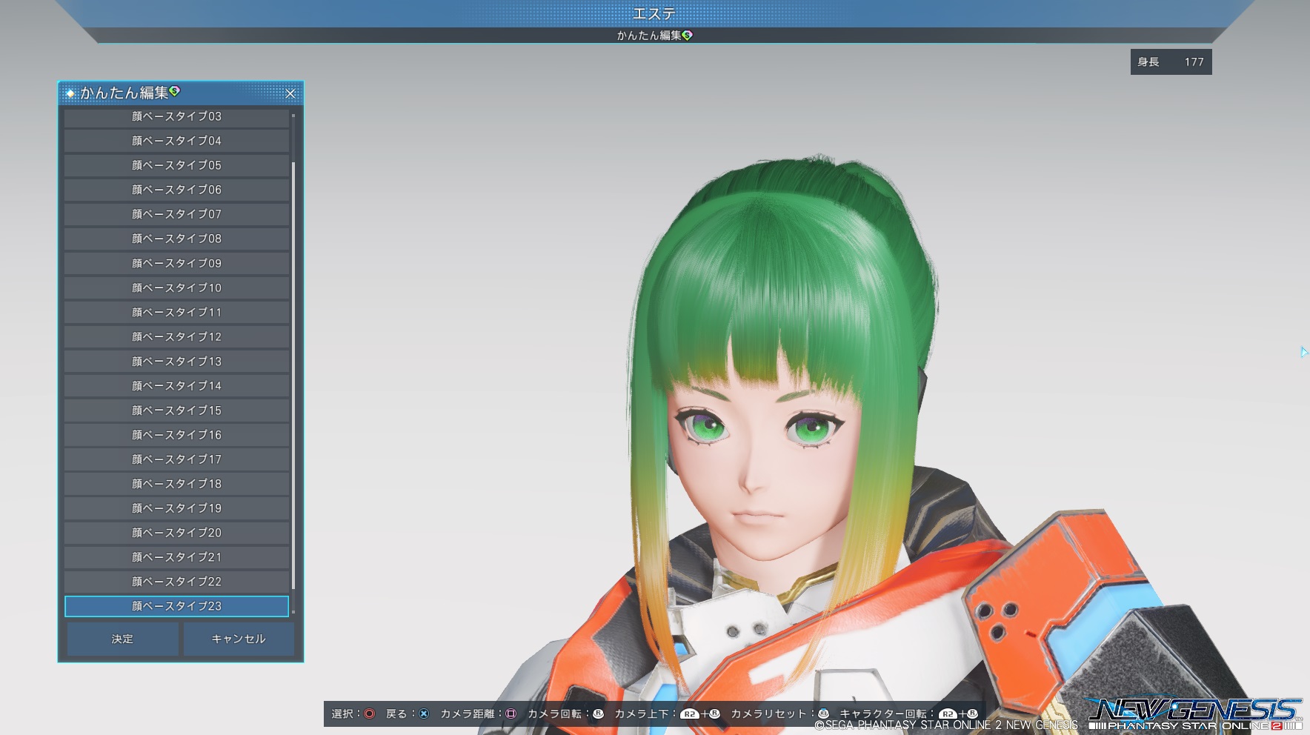
Task: Click the pink square カメラ距離 icon
Action: (x=511, y=714)
